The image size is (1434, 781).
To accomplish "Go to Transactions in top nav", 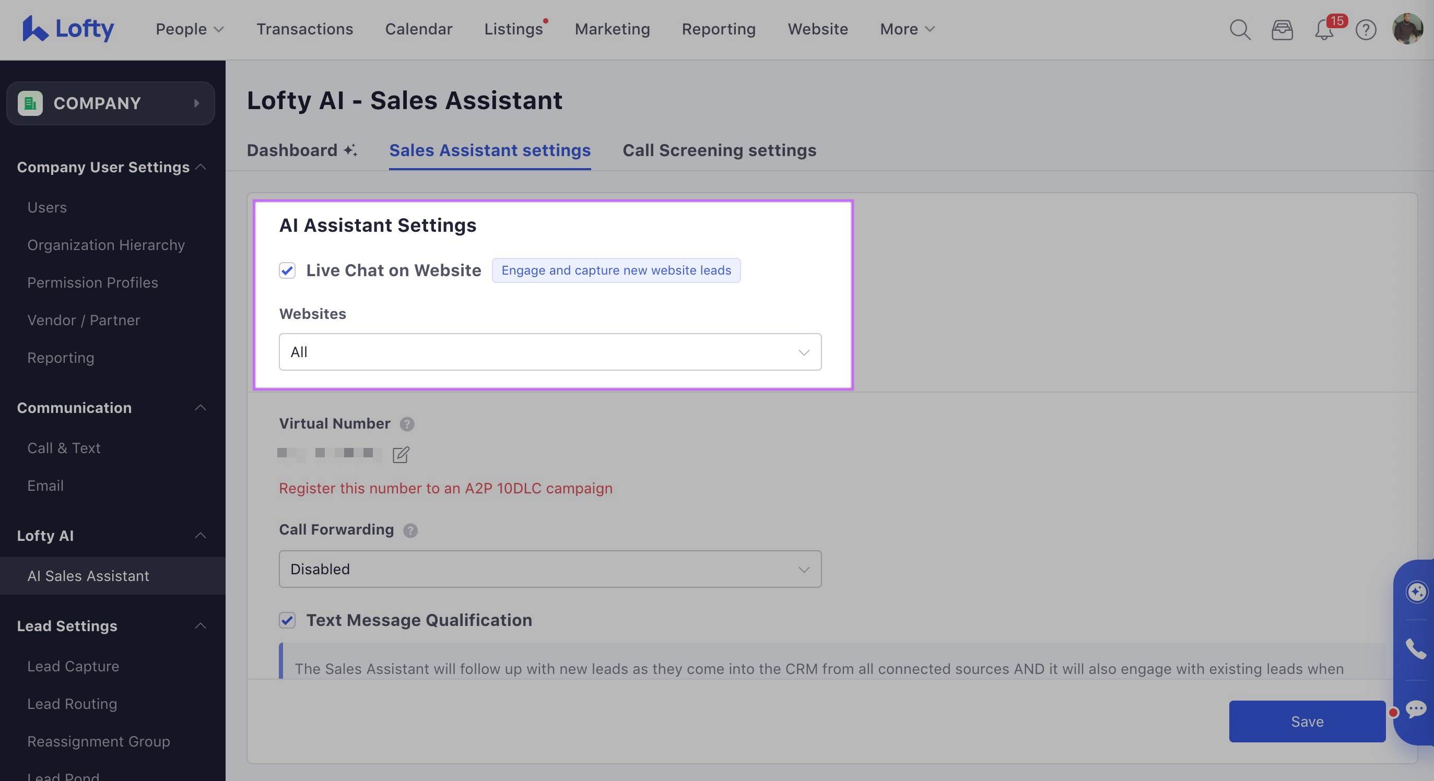I will pyautogui.click(x=304, y=29).
